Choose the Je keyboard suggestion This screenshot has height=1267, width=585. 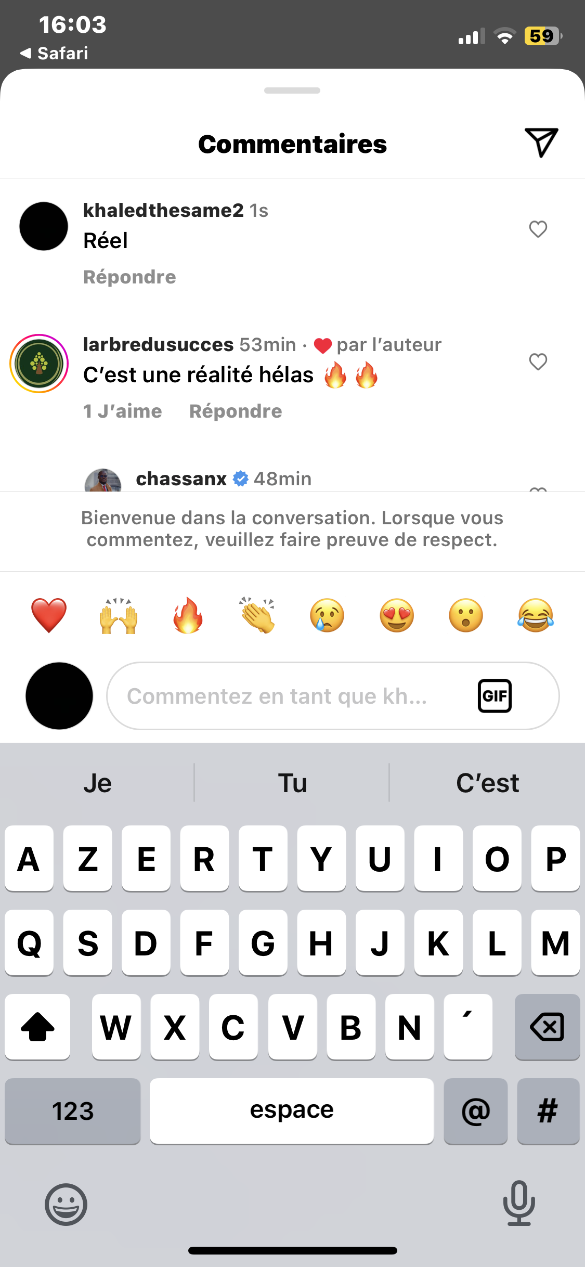(97, 783)
